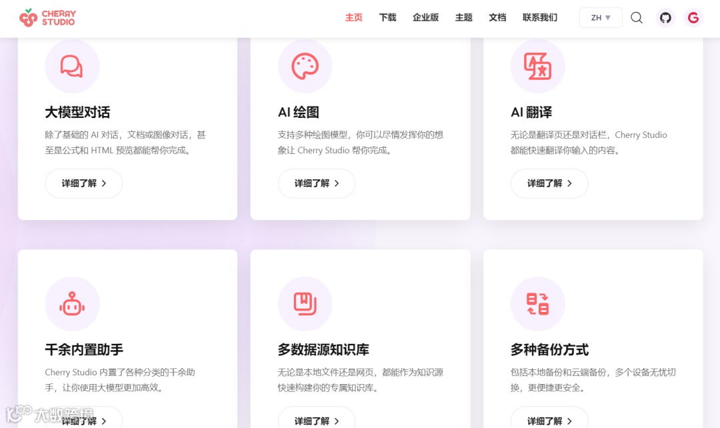720x428 pixels.
Task: Open the GitHub icon link
Action: pyautogui.click(x=665, y=18)
